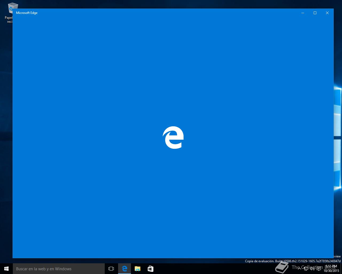The width and height of the screenshot is (342, 274).
Task: Open File Explorer from the taskbar
Action: (137, 269)
